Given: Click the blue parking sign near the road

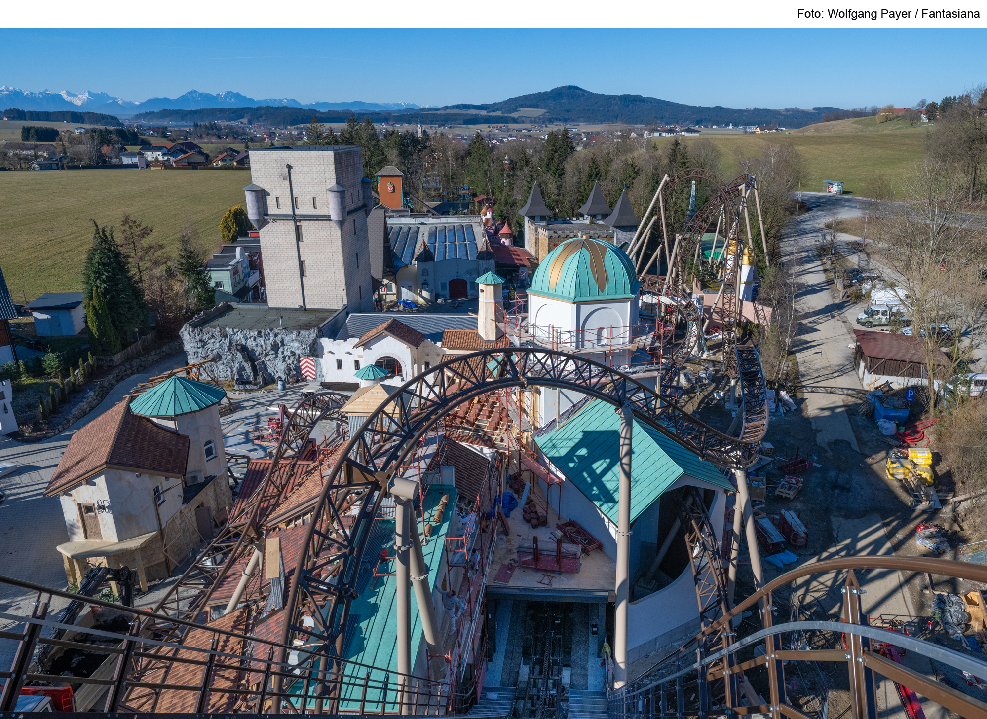Looking at the screenshot, I should click(x=911, y=394).
